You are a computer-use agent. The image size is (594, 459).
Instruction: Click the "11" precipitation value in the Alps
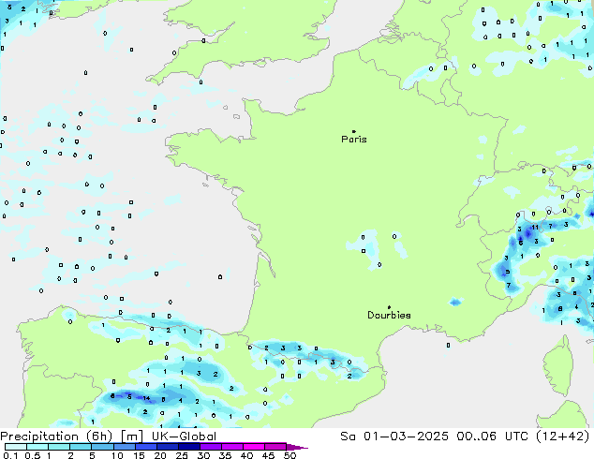point(535,228)
